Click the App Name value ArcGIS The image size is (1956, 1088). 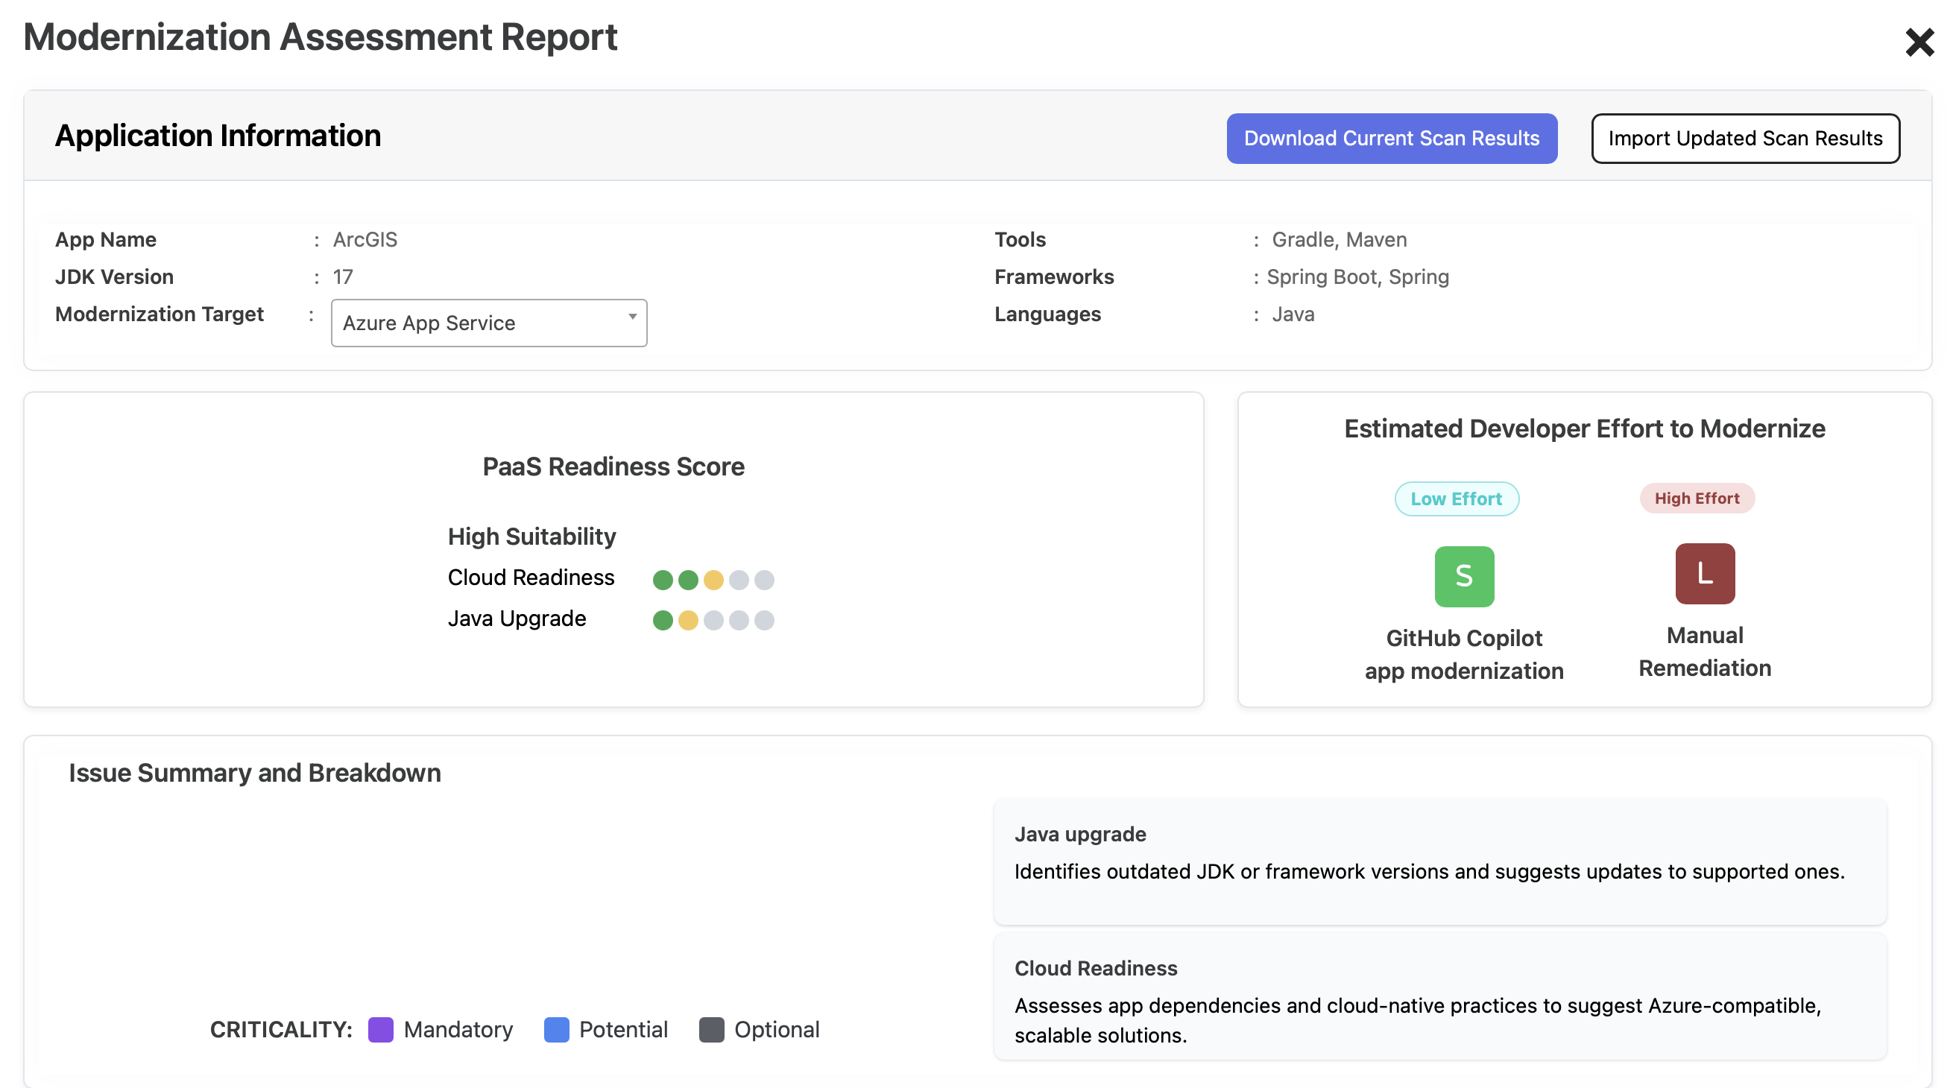pyautogui.click(x=365, y=239)
